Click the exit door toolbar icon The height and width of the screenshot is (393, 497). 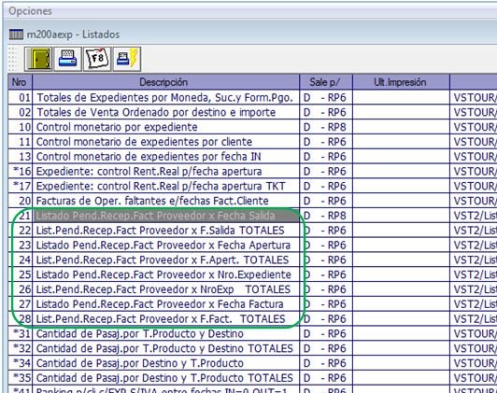point(38,59)
